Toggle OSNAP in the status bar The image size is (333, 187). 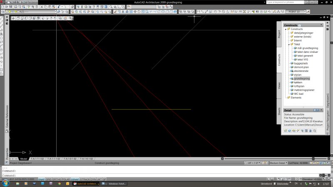pos(75,179)
